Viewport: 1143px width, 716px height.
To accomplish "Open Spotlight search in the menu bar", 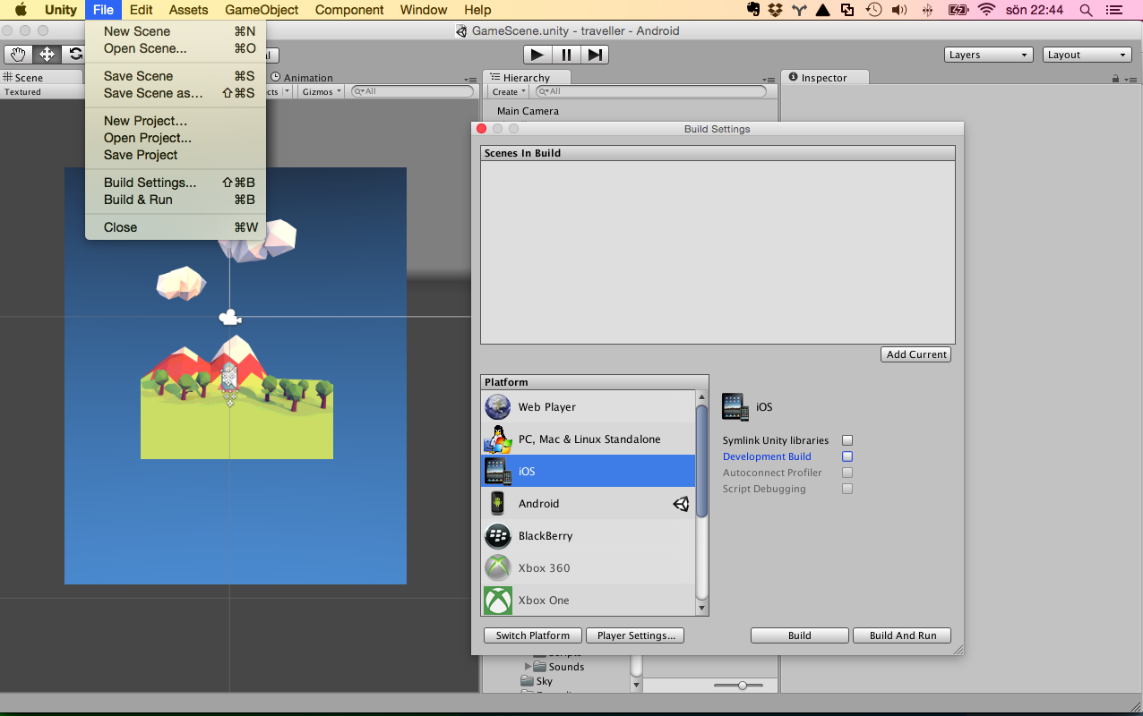I will [x=1087, y=10].
